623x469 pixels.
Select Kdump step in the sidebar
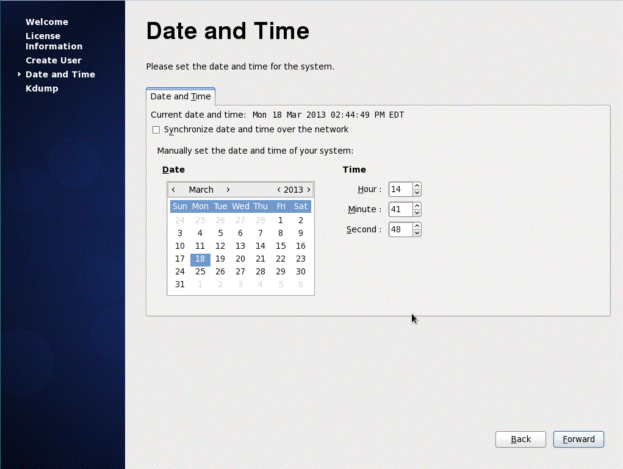coord(42,88)
